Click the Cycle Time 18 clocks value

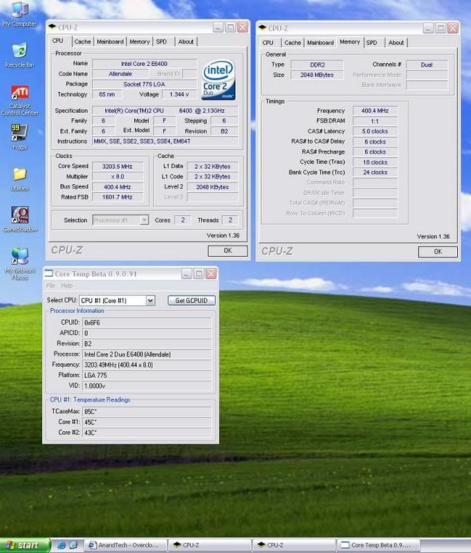click(x=375, y=162)
